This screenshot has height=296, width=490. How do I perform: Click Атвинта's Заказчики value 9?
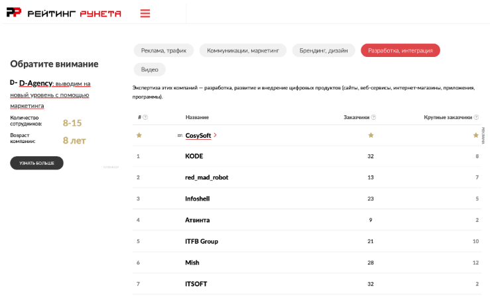[371, 220]
